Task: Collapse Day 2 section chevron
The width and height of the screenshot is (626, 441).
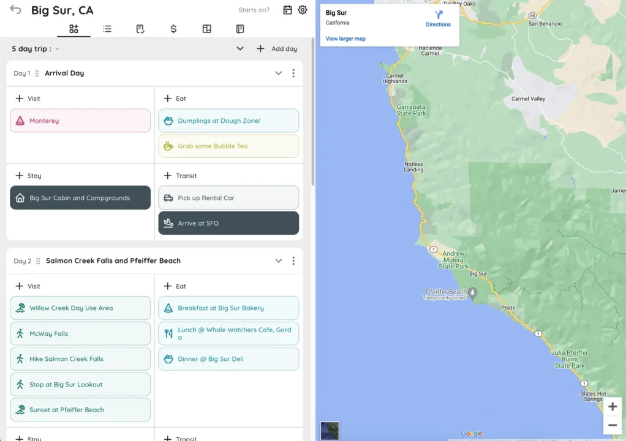Action: click(279, 261)
